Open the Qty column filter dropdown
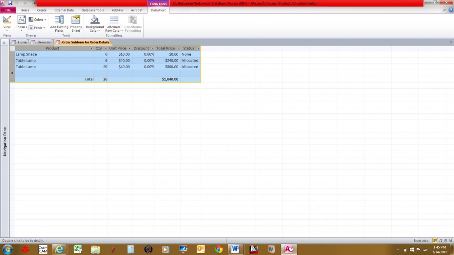Screen dimensions: 454x255 click(105, 48)
